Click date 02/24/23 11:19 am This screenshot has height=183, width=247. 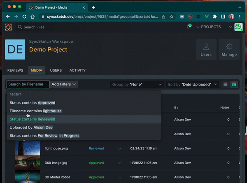[144, 148]
